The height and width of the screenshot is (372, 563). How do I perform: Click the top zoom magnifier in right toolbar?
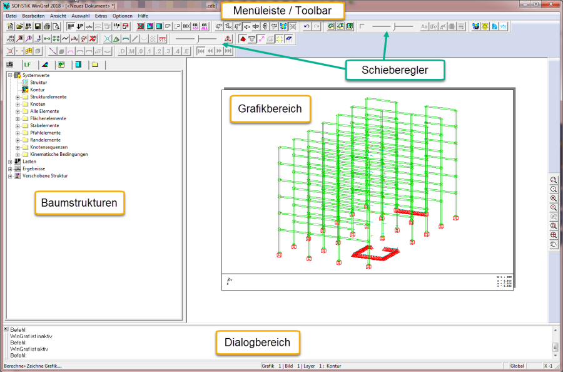tap(554, 180)
